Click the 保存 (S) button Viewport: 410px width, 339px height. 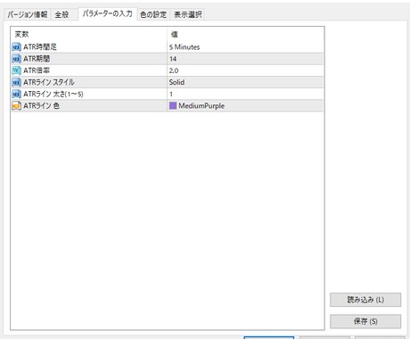[x=365, y=321]
